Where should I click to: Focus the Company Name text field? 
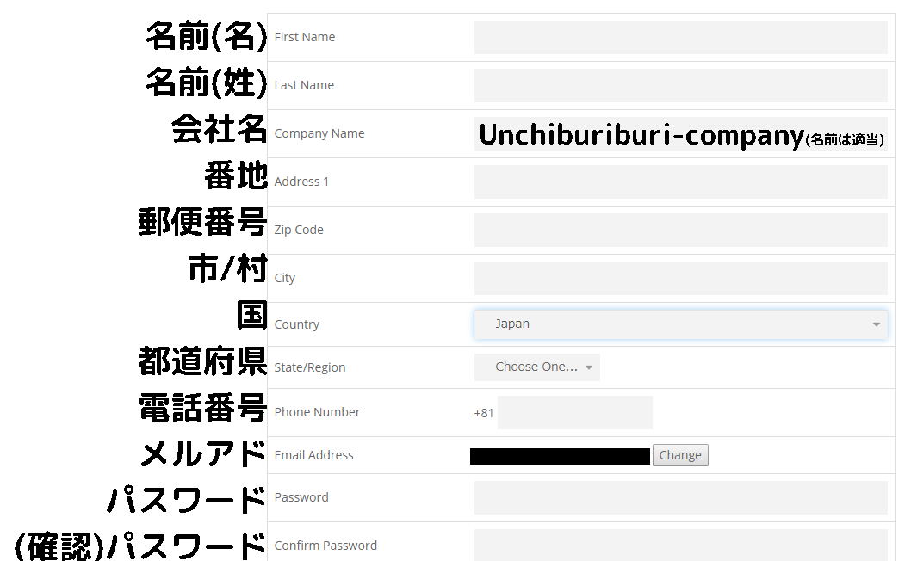(x=680, y=133)
